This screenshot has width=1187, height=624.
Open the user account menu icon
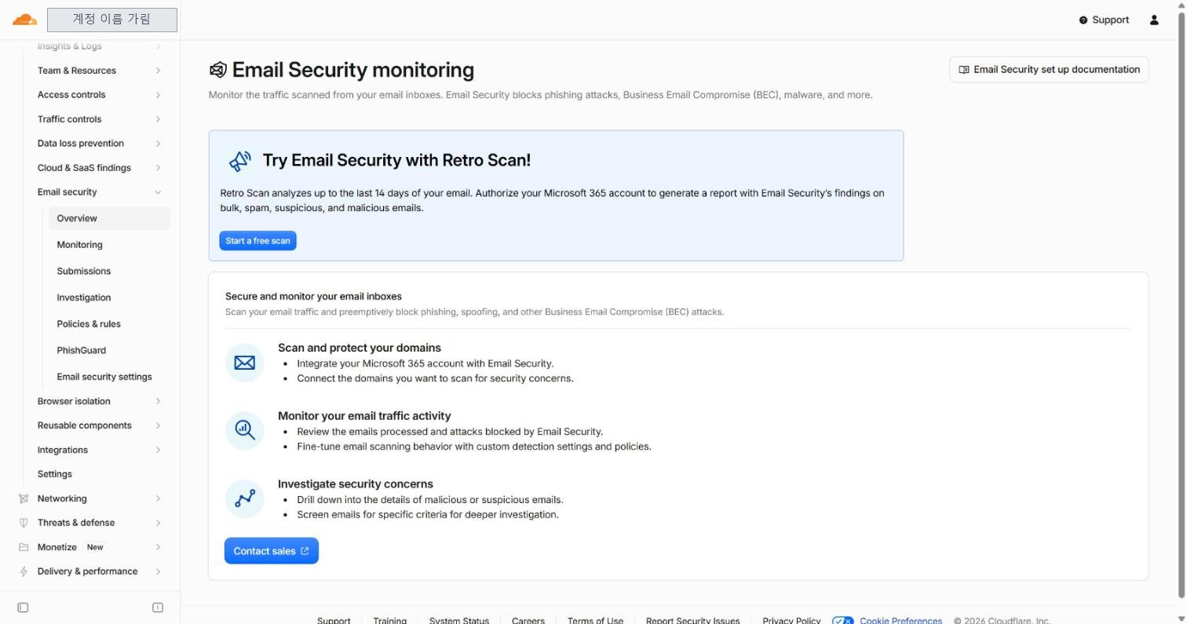pyautogui.click(x=1154, y=20)
